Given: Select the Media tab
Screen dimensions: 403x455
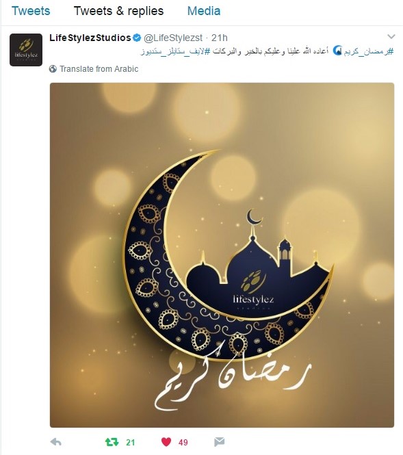Looking at the screenshot, I should pos(204,11).
